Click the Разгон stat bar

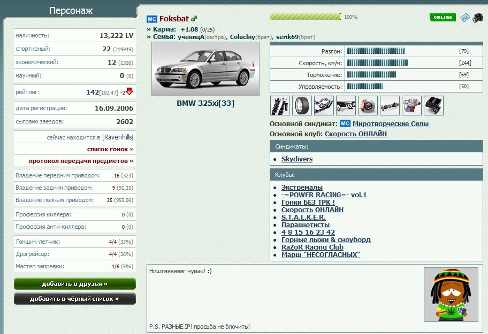(376, 51)
